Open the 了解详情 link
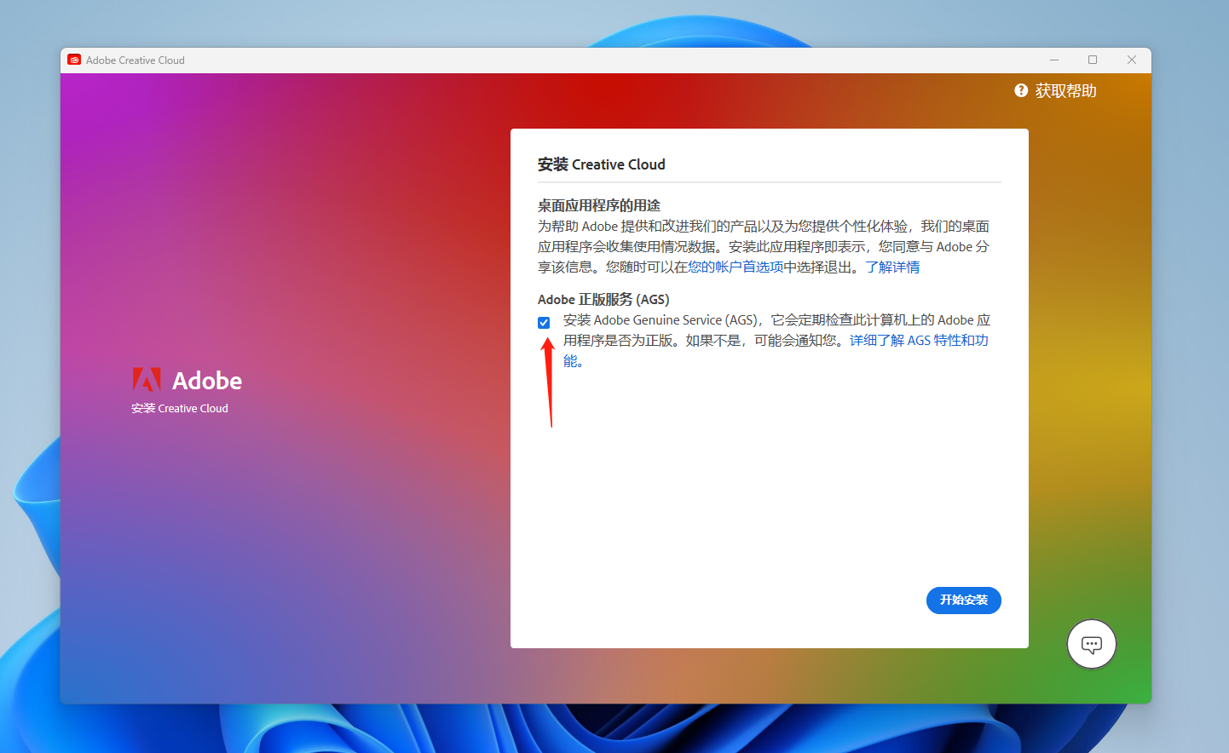1229x753 pixels. tap(892, 267)
